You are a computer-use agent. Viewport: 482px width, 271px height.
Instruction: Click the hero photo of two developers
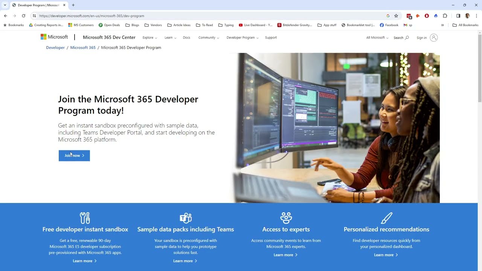337,128
